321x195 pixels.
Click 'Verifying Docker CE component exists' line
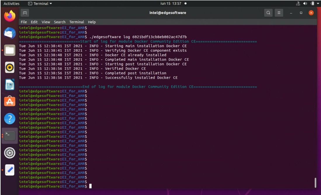103,51
